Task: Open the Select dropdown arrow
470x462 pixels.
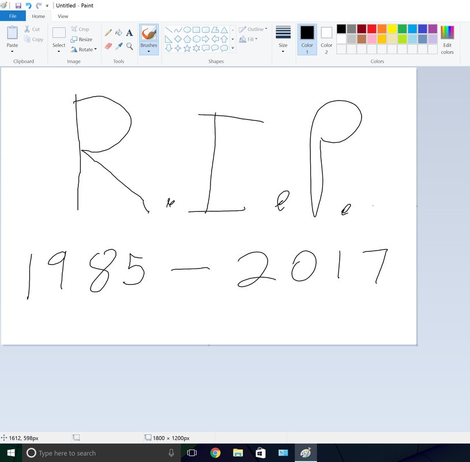Action: pyautogui.click(x=59, y=51)
